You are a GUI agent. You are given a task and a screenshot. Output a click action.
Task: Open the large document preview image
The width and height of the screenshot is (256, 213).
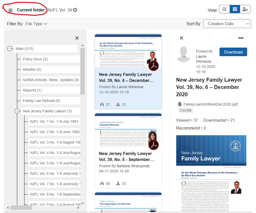211,173
